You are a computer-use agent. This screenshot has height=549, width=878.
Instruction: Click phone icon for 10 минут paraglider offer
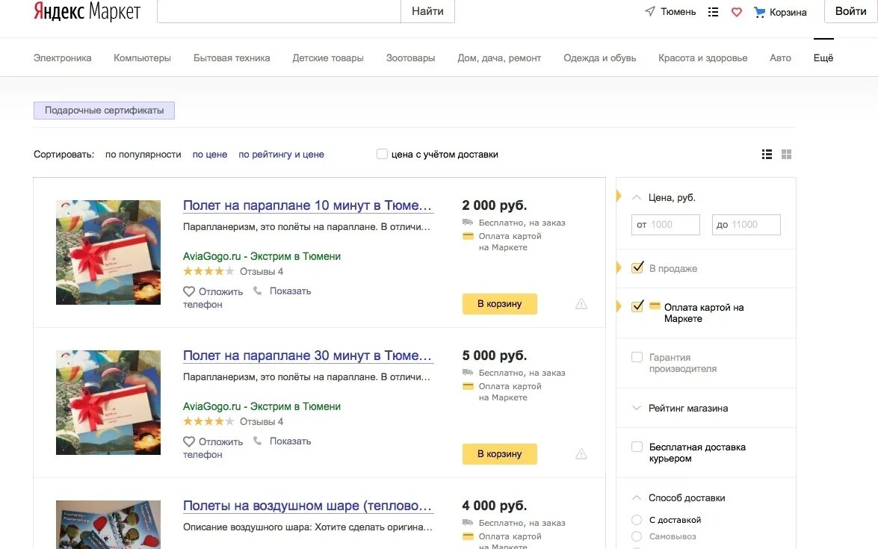point(258,291)
